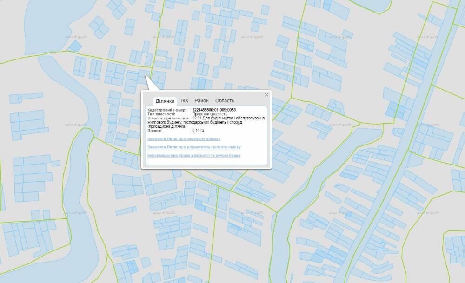The height and width of the screenshot is (283, 465).
Task: Click the text 02.01 Для будівництва і обслуговування
Action: pyautogui.click(x=228, y=118)
